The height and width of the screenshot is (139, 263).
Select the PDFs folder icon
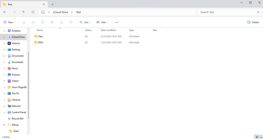(x=36, y=42)
